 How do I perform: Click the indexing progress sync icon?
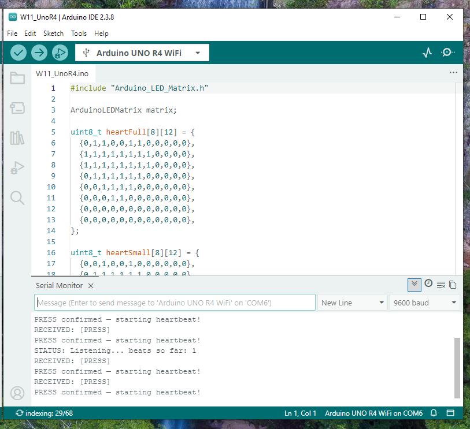pyautogui.click(x=20, y=413)
